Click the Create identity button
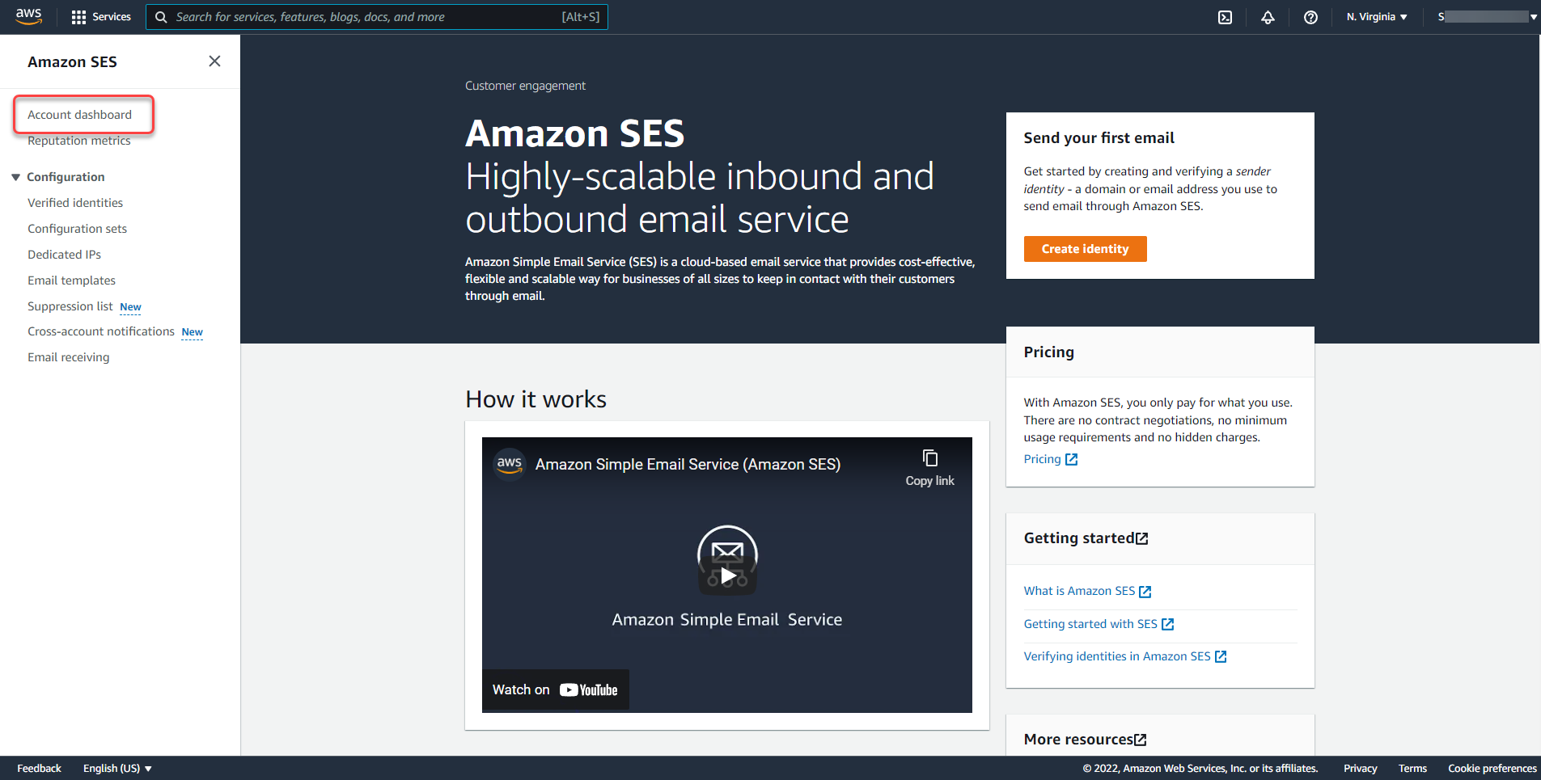The height and width of the screenshot is (780, 1541). point(1085,249)
